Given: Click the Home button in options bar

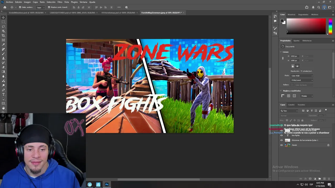Looking at the screenshot, I should pos(5,7).
